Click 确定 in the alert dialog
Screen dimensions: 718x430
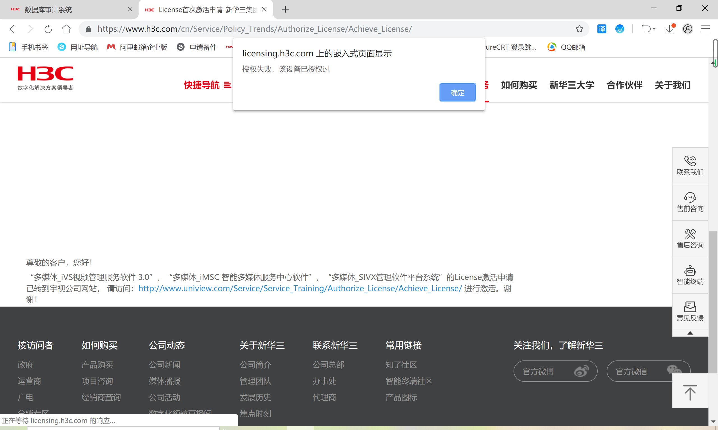pyautogui.click(x=457, y=93)
